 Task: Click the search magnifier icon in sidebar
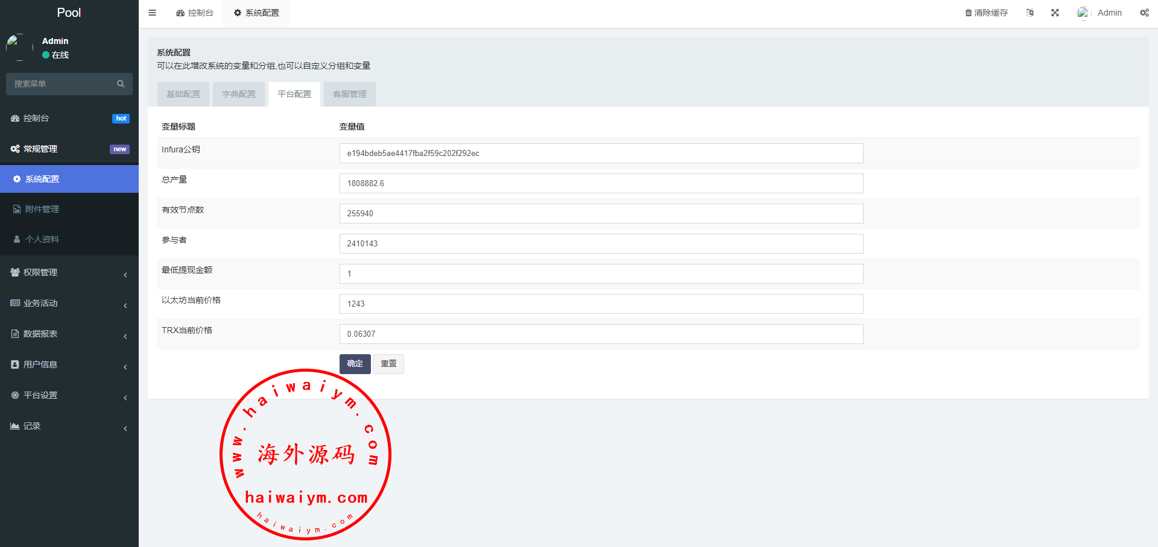pos(121,84)
